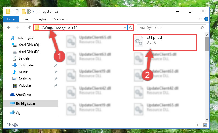218x133 pixels.
Task: Select Yerel Disk (C:) in sidebar
Action: click(x=29, y=45)
